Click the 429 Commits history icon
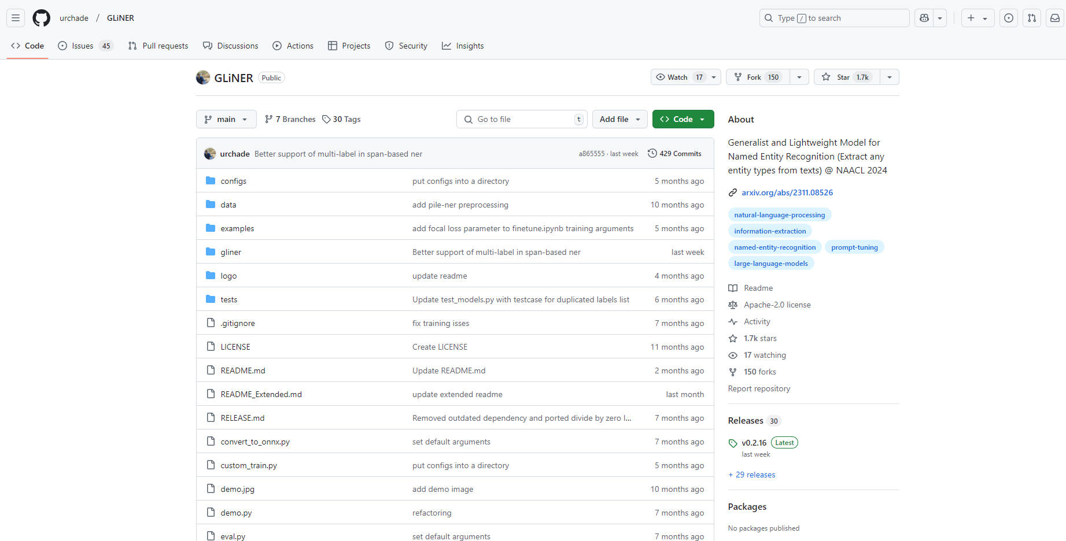This screenshot has width=1066, height=541. (652, 154)
